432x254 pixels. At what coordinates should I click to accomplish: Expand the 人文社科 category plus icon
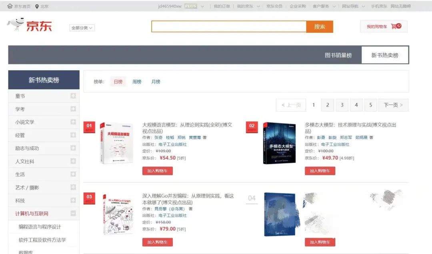pos(73,161)
